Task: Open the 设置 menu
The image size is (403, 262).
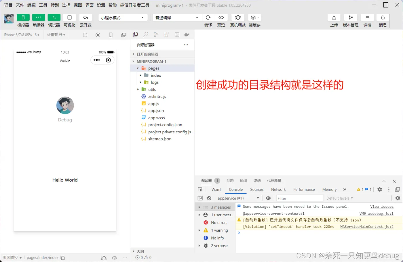Action: (x=101, y=5)
